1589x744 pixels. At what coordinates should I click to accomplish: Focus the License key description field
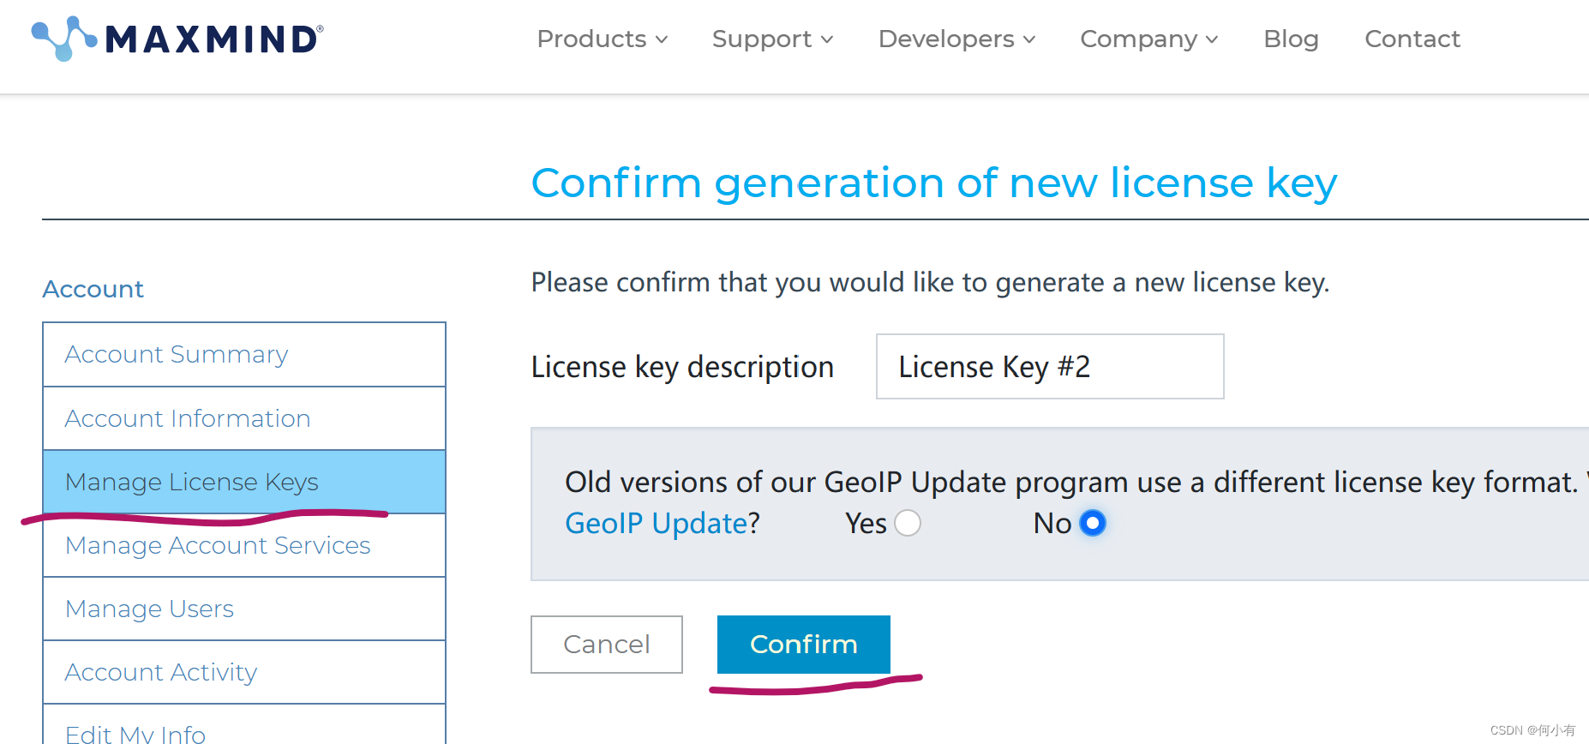(1050, 367)
